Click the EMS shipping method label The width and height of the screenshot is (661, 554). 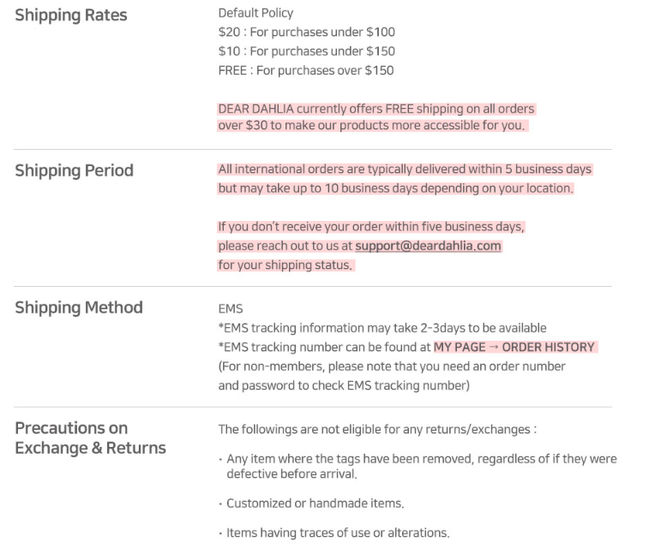[x=230, y=309]
